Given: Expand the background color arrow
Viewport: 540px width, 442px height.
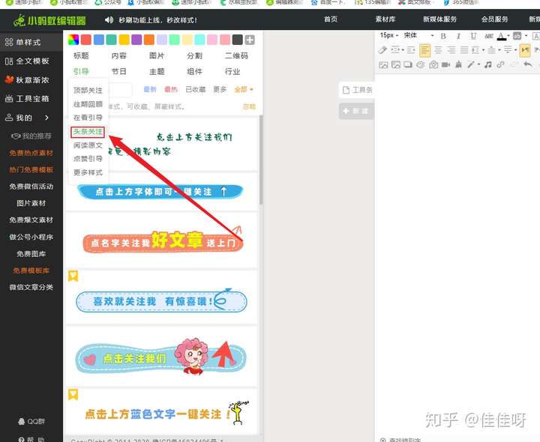Looking at the screenshot, I should tap(526, 36).
